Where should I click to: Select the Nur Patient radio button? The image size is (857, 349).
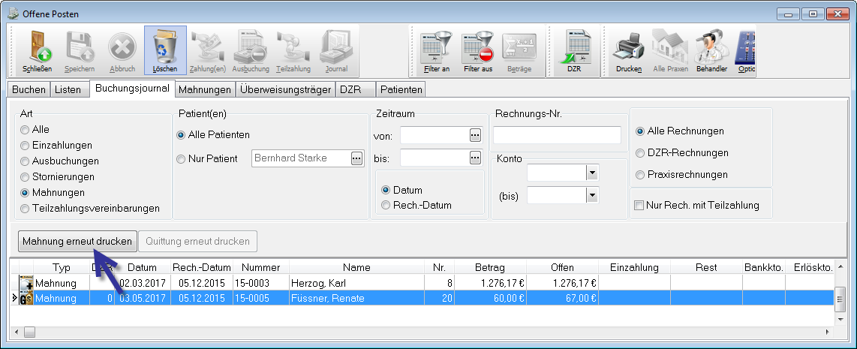coord(181,159)
